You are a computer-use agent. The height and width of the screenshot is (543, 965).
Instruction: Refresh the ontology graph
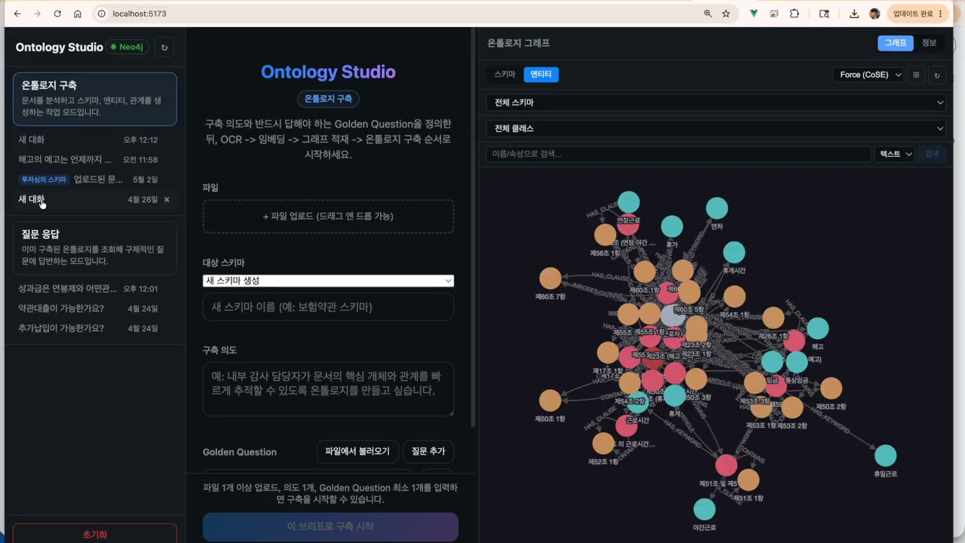coord(937,75)
